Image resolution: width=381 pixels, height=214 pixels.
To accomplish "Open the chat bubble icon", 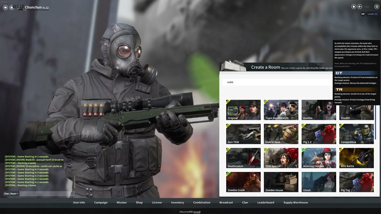I will point(5,7).
